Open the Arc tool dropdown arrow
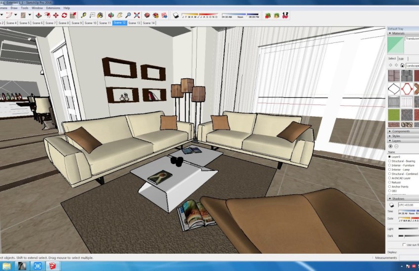The height and width of the screenshot is (271, 419). point(15,15)
